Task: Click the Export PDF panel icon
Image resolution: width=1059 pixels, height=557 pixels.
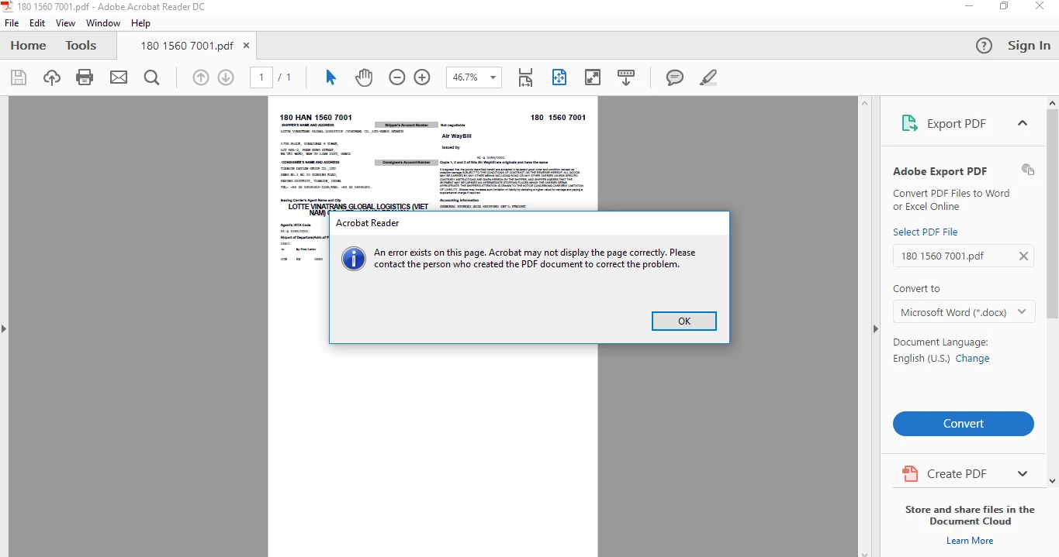Action: coord(910,123)
